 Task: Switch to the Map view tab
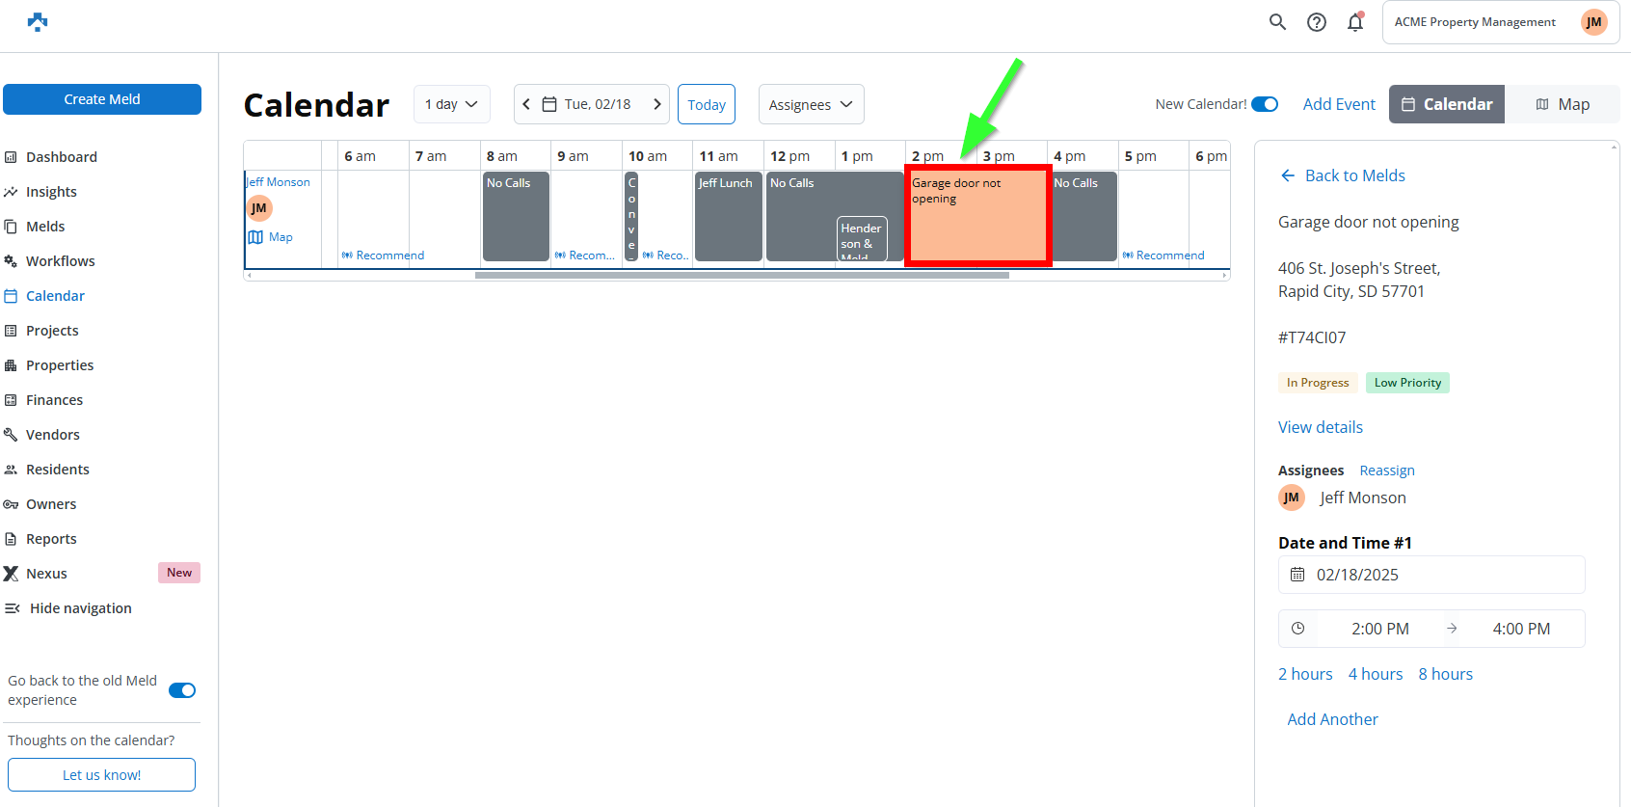[1562, 104]
